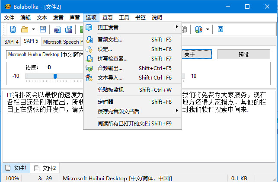Image resolution: width=278 pixels, height=182 pixels.
Task: Switch to the Microsoft Speech Platform tab
Action: click(x=63, y=42)
